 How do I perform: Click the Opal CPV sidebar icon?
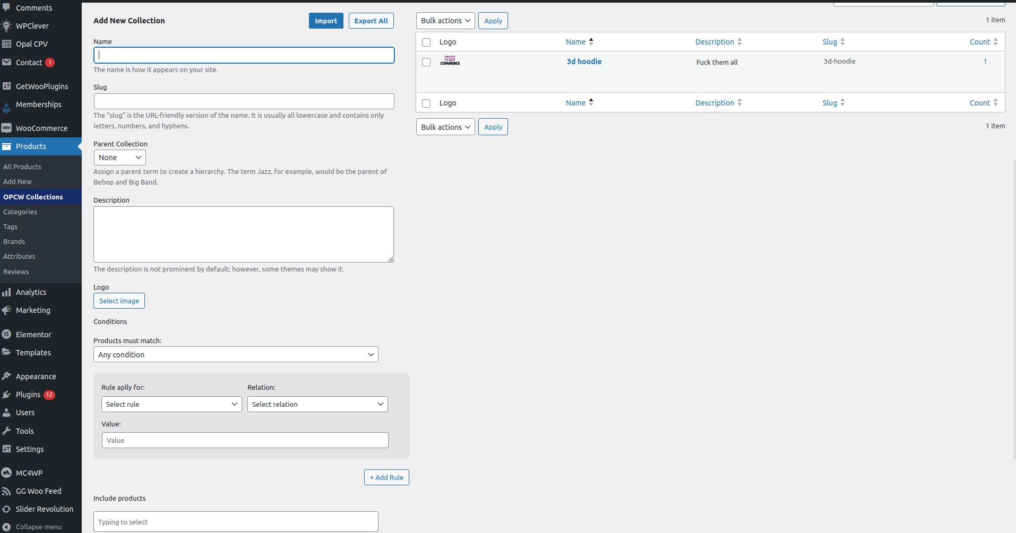pos(6,44)
